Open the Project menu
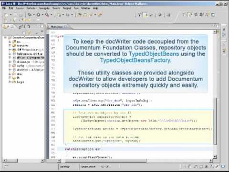The width and height of the screenshot is (229, 172). (67, 8)
